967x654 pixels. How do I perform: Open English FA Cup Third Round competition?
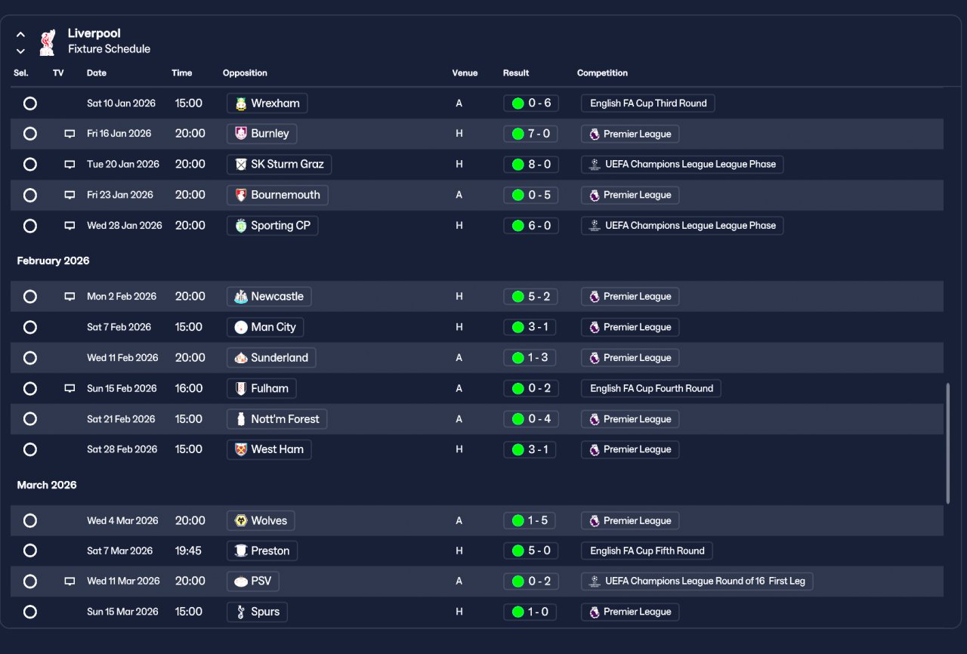click(648, 103)
